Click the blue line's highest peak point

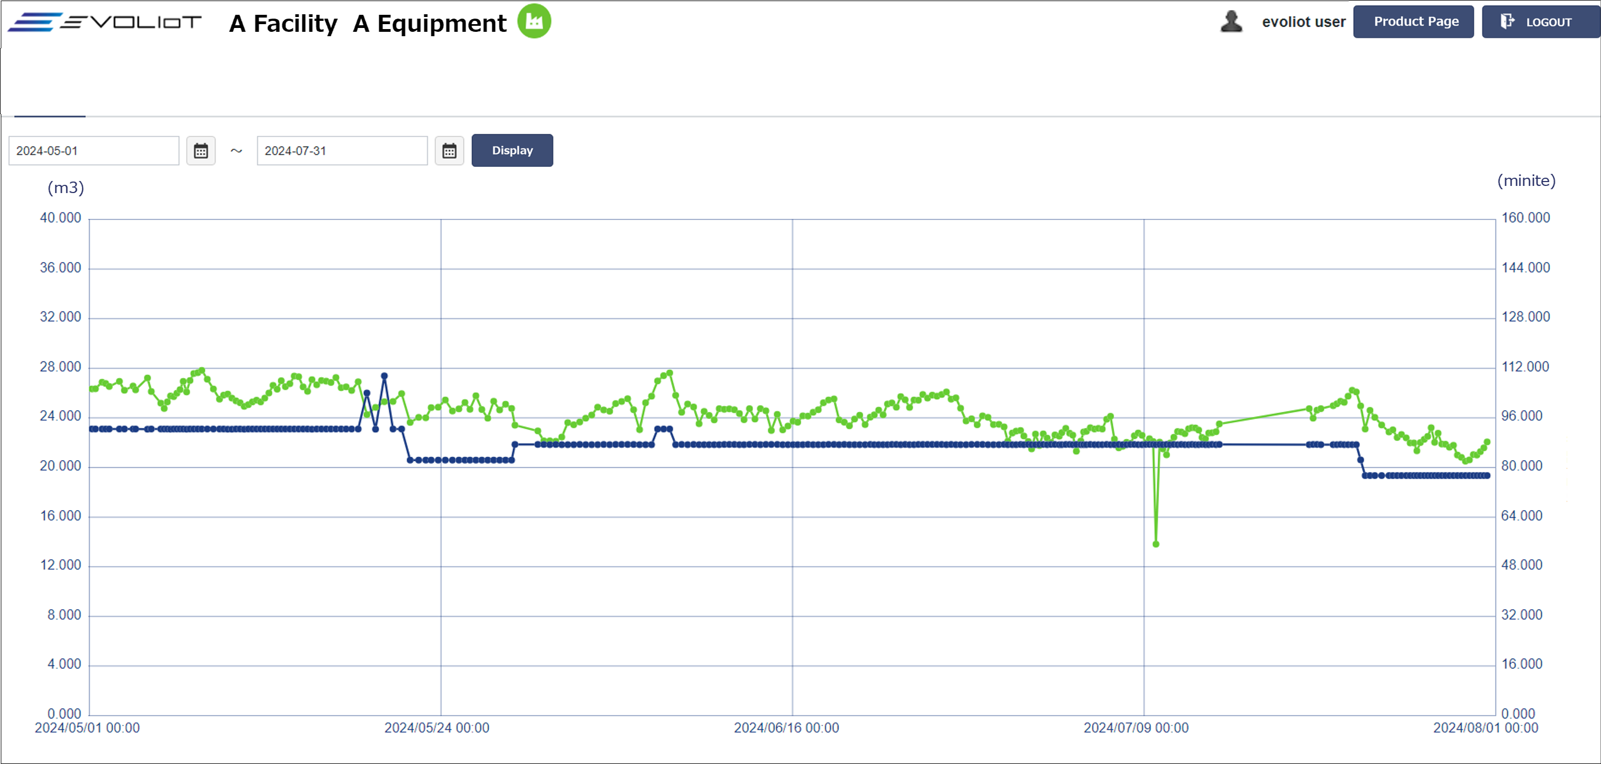[x=384, y=376]
